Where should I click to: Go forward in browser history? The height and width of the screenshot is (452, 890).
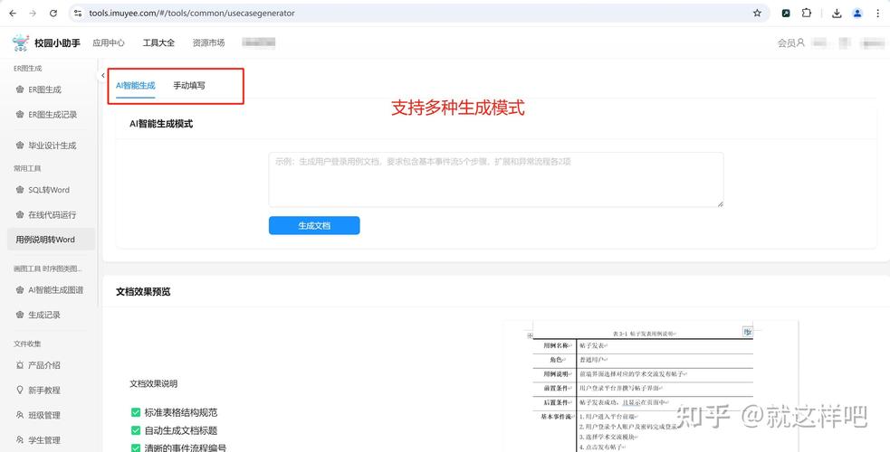33,13
